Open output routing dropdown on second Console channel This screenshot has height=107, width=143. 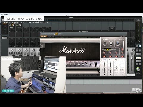pos(19,46)
